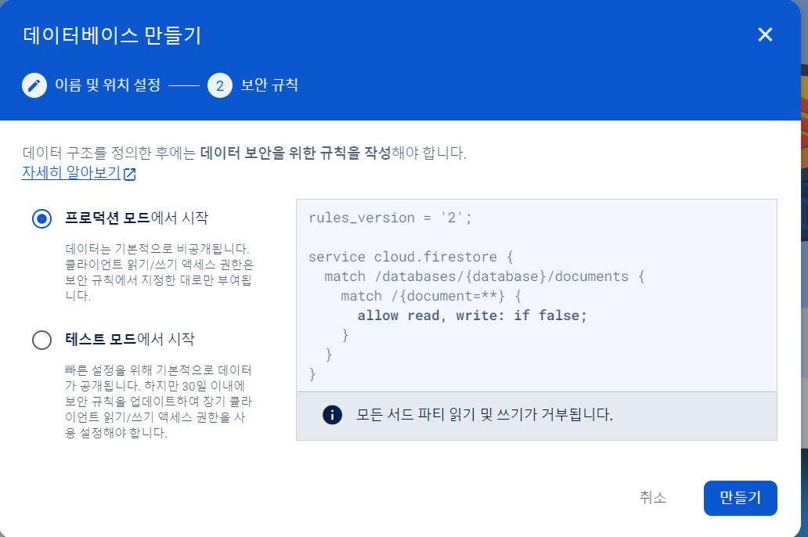
Task: Click the 프로덕션 모드에서 시작 label
Action: tap(136, 218)
